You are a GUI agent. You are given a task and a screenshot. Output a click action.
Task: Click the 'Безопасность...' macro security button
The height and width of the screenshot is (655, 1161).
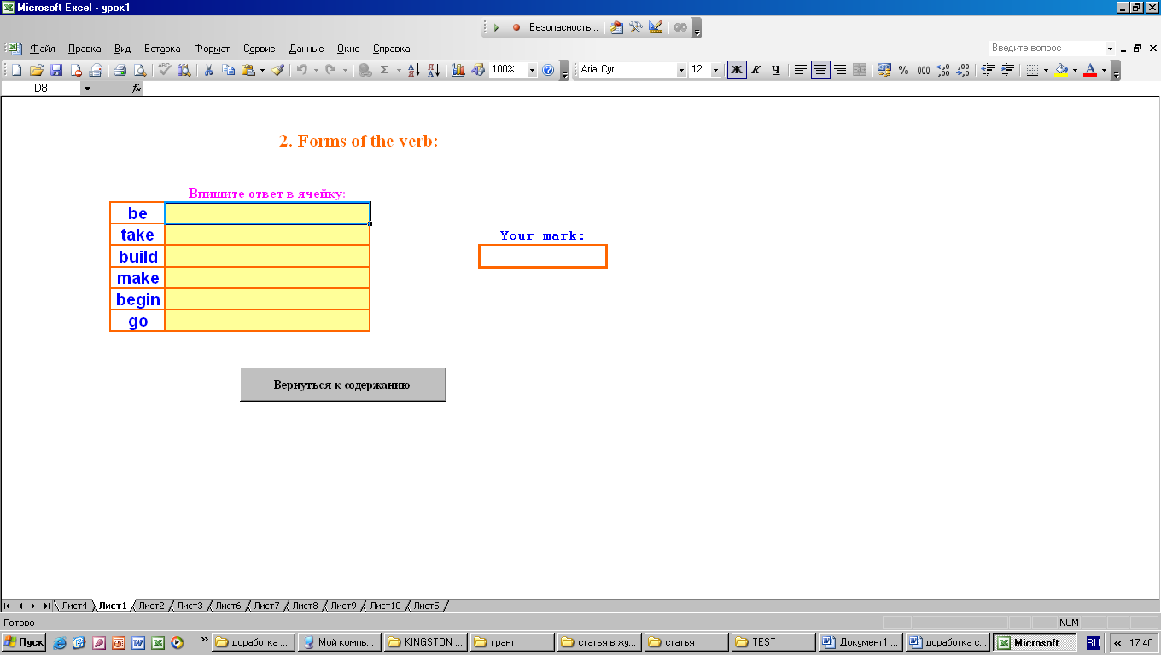[x=564, y=27]
